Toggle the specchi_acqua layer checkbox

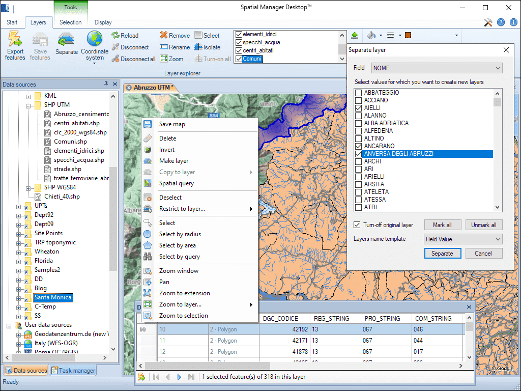238,42
